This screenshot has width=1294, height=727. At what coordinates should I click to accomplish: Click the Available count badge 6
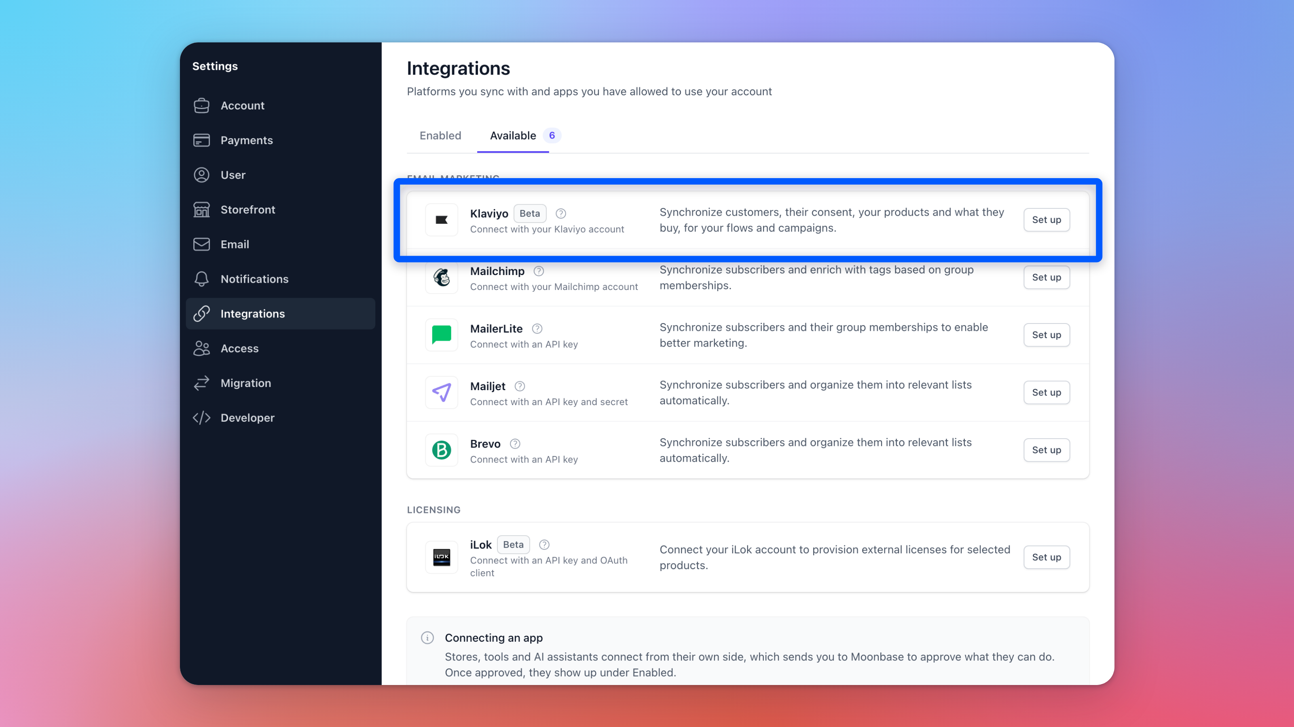click(x=552, y=135)
